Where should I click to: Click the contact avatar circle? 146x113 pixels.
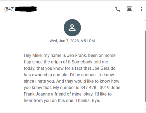(72, 28)
